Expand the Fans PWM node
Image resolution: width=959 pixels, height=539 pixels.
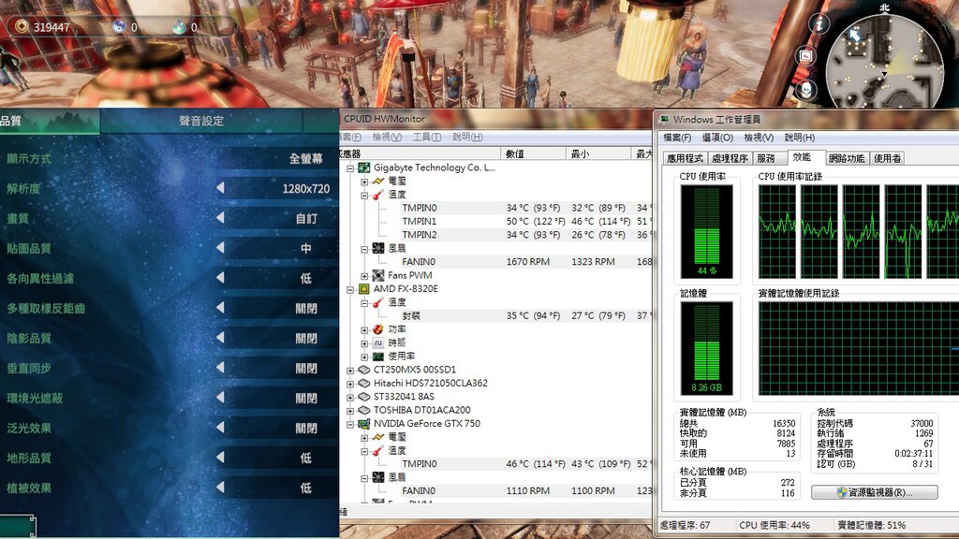click(x=364, y=276)
